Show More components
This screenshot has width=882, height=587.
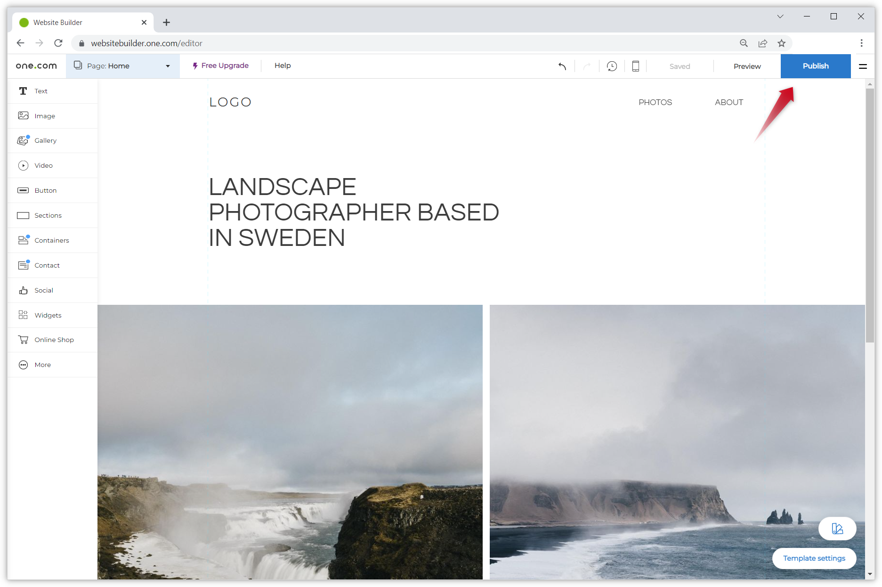[x=52, y=365]
